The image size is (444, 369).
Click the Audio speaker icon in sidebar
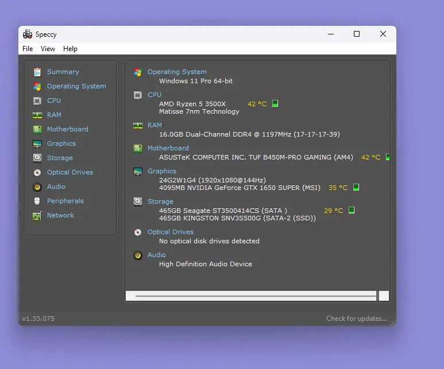(x=37, y=187)
